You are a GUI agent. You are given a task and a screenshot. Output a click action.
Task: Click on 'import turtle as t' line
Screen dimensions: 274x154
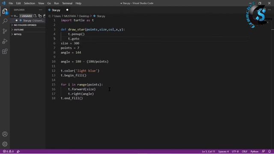tap(77, 20)
